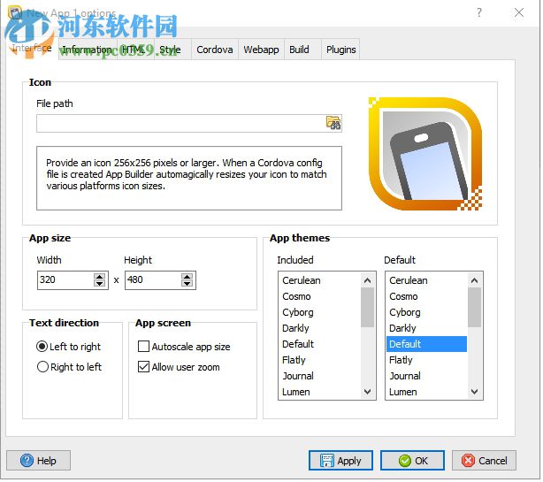The width and height of the screenshot is (543, 482).
Task: Choose Cyborg as Default theme
Action: pos(427,312)
